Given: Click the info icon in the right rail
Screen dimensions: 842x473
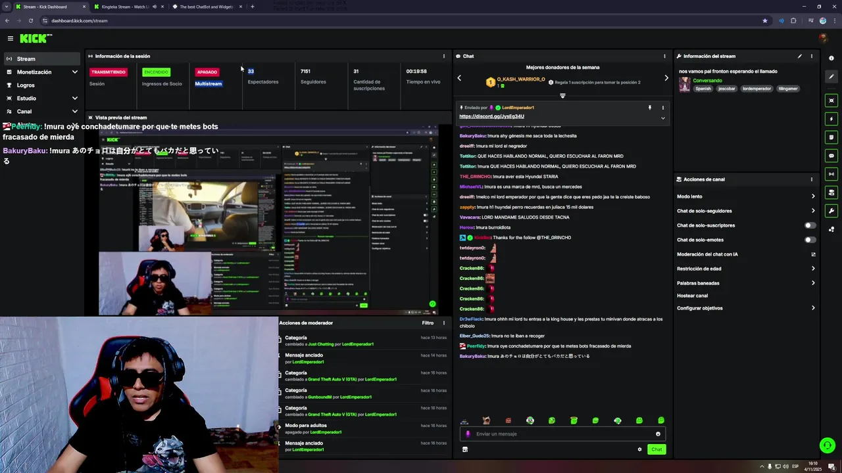Looking at the screenshot, I should pos(831,58).
